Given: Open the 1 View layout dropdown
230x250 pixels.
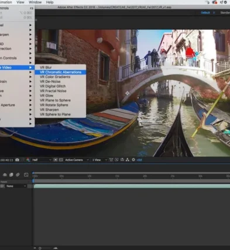Looking at the screenshot, I should click(x=99, y=160).
